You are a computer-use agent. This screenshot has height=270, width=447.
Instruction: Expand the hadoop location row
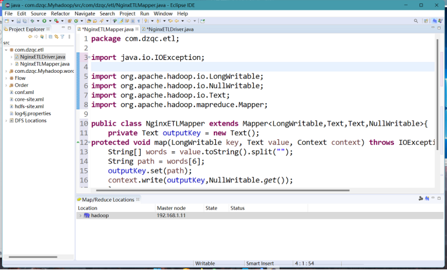80,216
